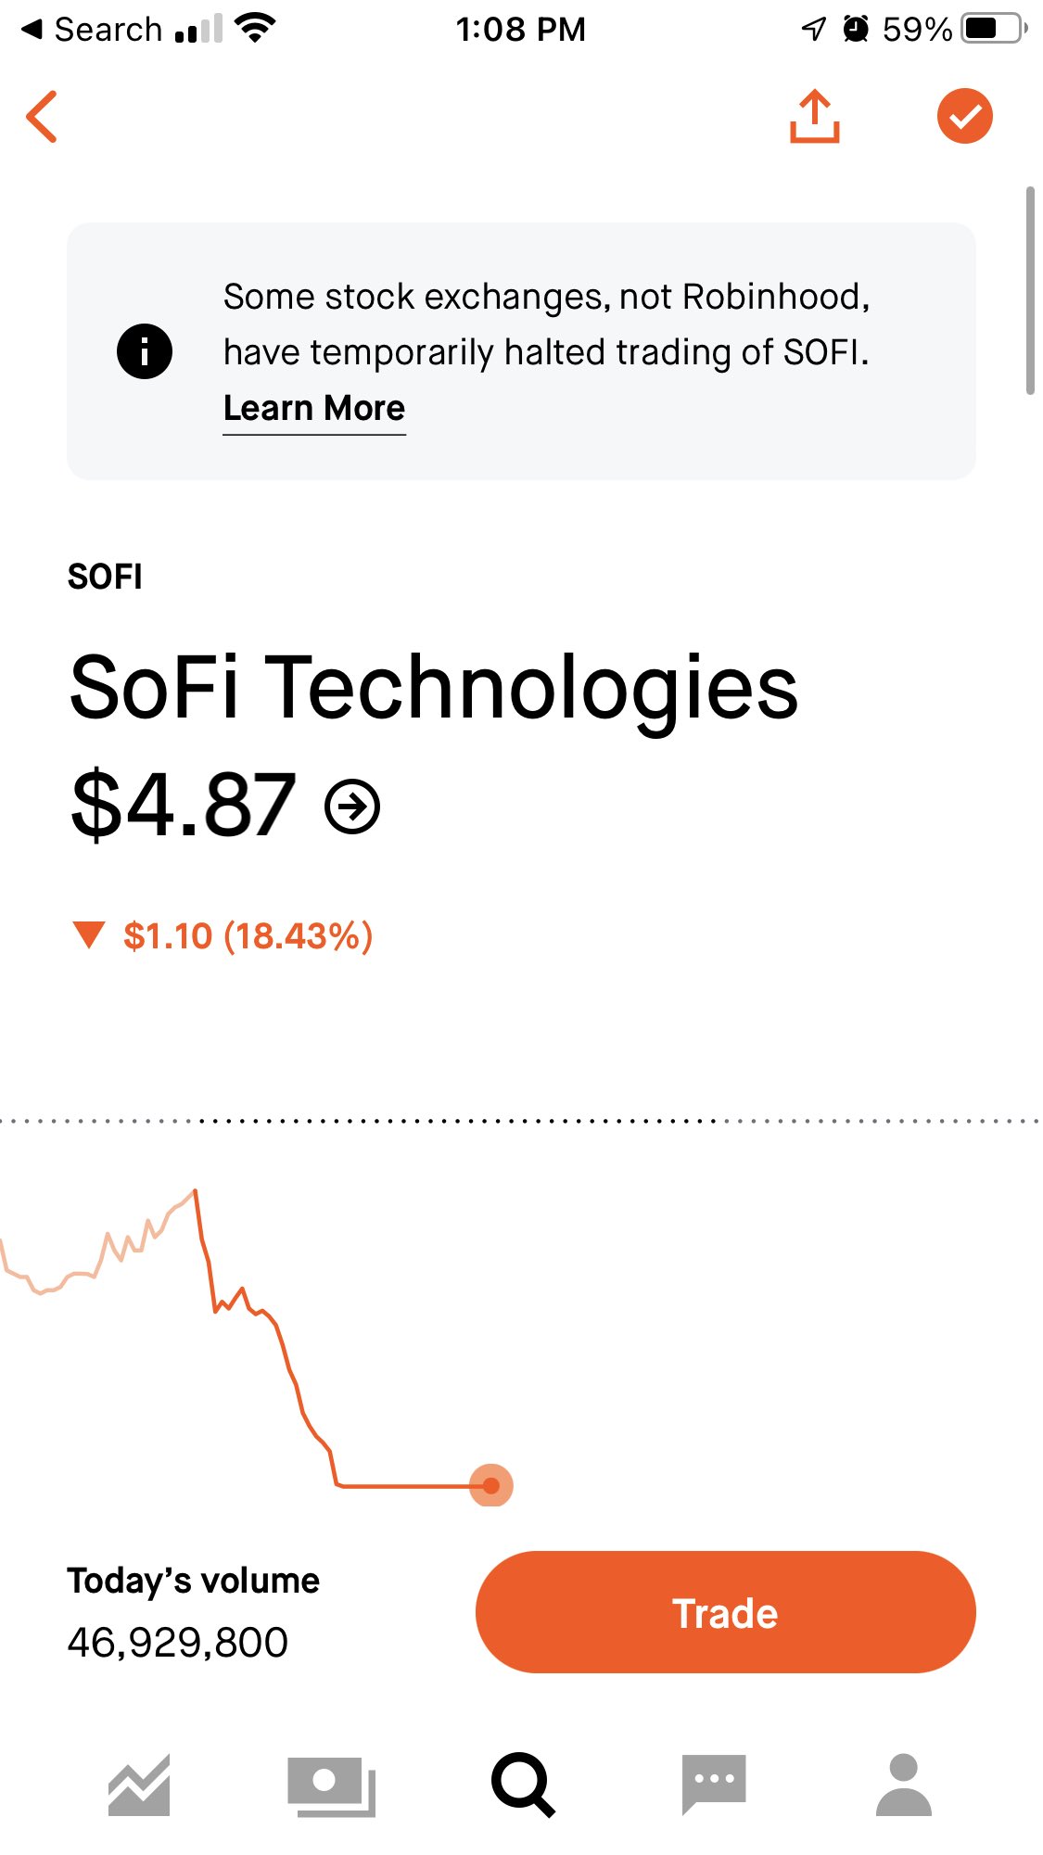Screen dimensions: 1043x1855
Task: Tap Today's volume figure
Action: [178, 1643]
